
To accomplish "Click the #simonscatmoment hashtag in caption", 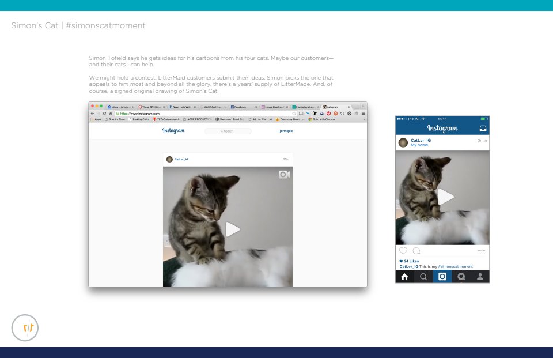I will click(x=455, y=266).
